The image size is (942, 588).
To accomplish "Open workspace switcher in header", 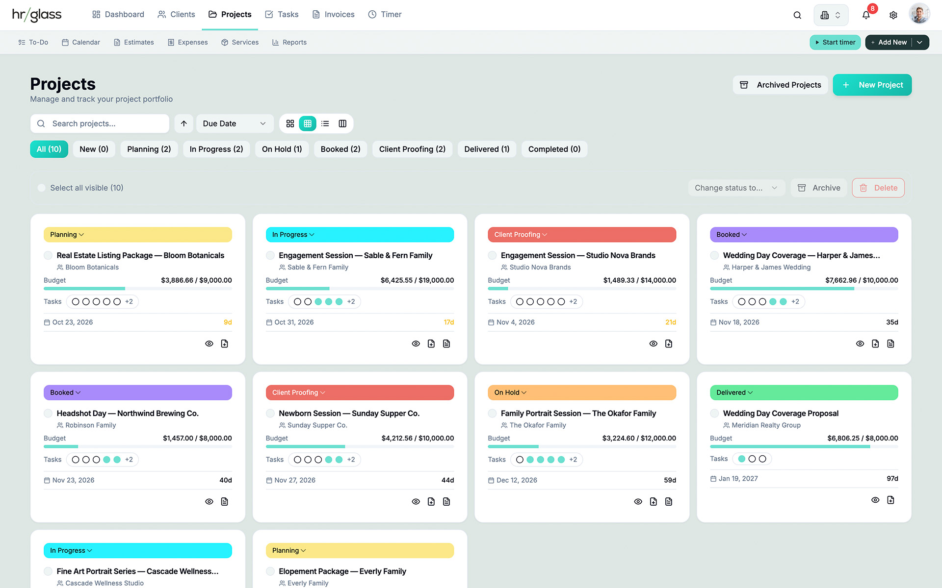I will pyautogui.click(x=831, y=15).
